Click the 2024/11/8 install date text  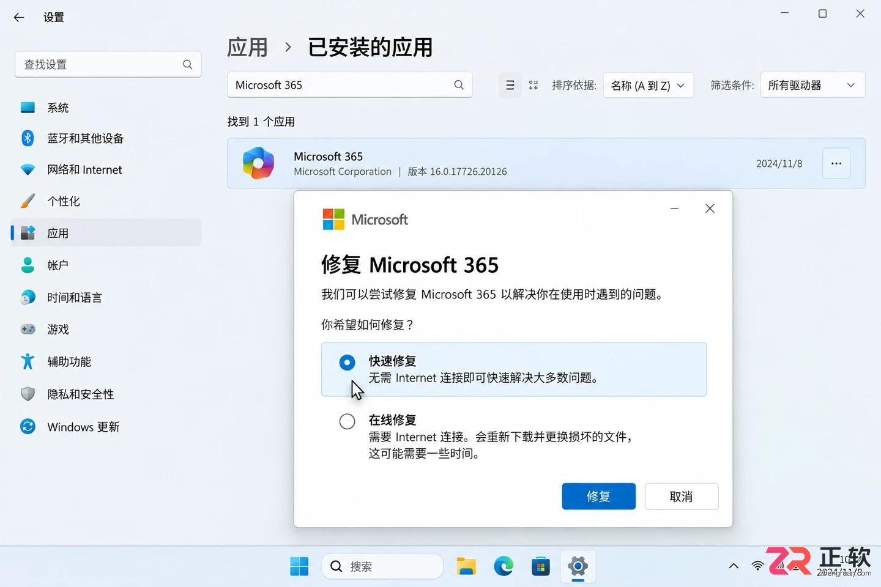(779, 163)
